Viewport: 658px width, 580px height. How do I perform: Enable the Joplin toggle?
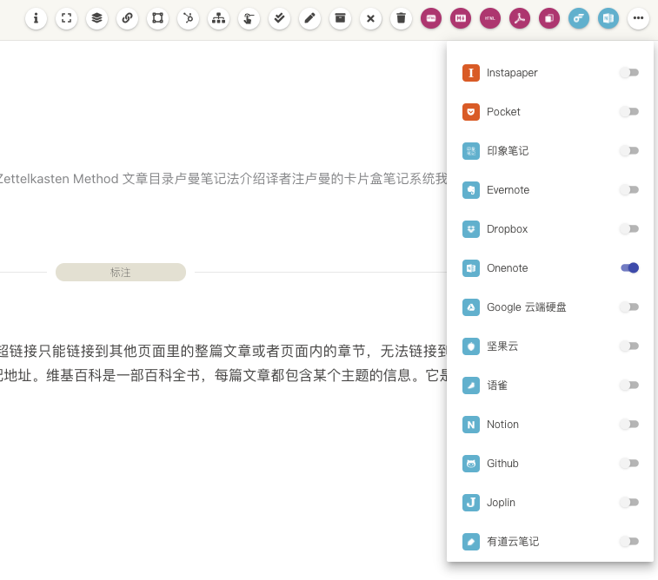[x=629, y=503]
